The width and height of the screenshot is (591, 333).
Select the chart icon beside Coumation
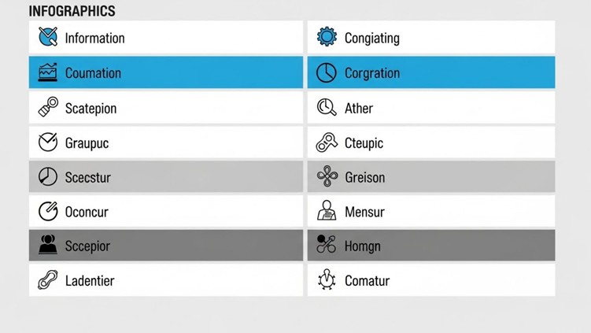tap(48, 72)
